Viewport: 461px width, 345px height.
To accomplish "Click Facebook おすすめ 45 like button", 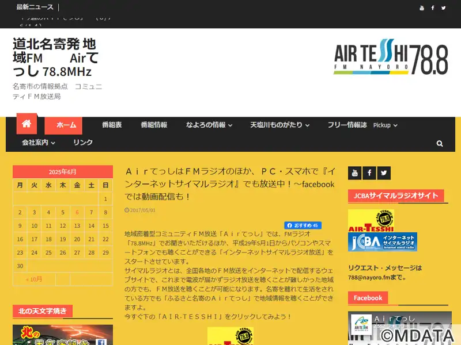I will tap(303, 225).
